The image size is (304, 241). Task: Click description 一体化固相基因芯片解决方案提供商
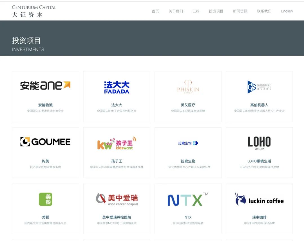[x=188, y=167]
